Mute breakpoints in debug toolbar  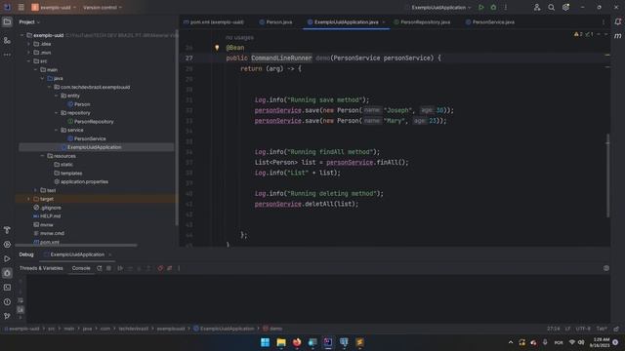[169, 268]
